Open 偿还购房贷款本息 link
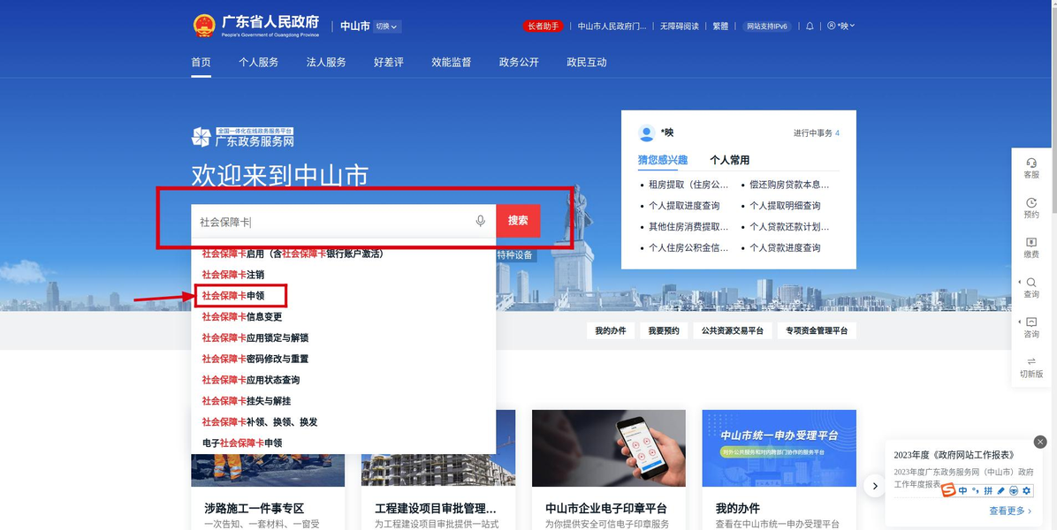This screenshot has height=530, width=1057. coord(789,185)
